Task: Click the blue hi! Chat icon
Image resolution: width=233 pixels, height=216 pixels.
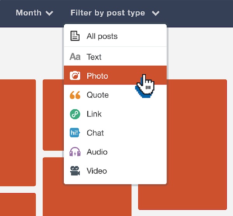Action: pyautogui.click(x=75, y=133)
